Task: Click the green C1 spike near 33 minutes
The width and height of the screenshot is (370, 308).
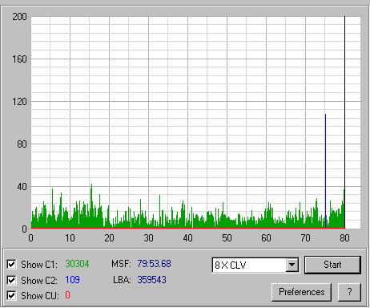Action: (x=159, y=211)
